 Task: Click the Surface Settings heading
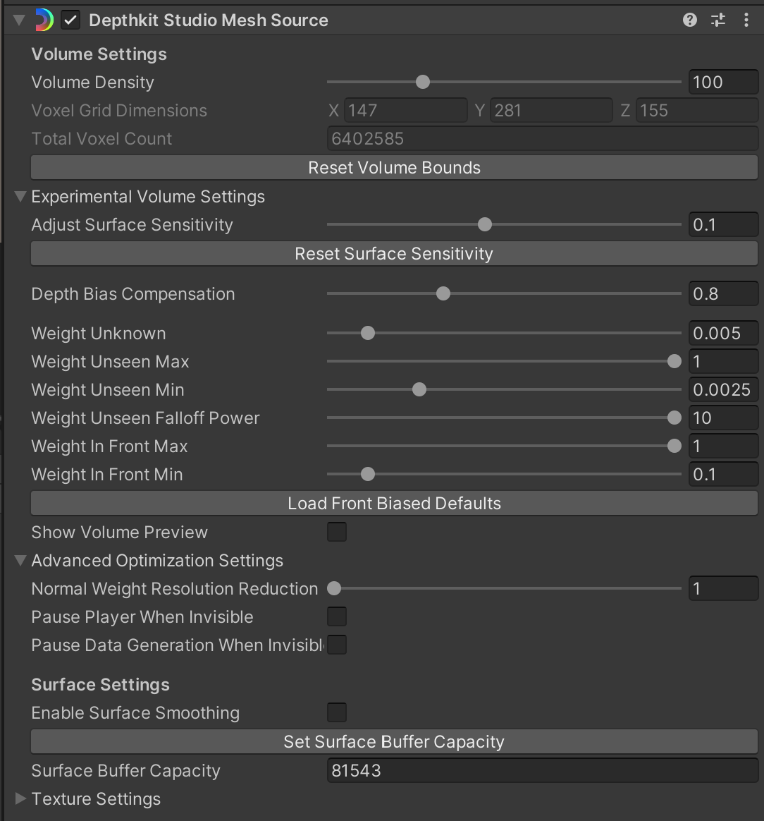click(x=101, y=684)
